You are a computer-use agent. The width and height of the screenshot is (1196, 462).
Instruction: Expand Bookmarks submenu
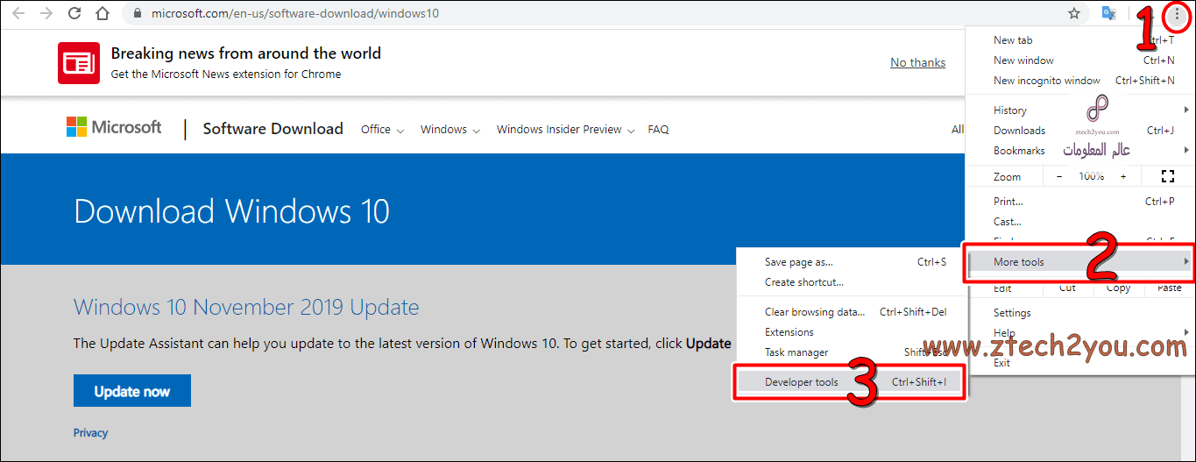tap(1079, 151)
